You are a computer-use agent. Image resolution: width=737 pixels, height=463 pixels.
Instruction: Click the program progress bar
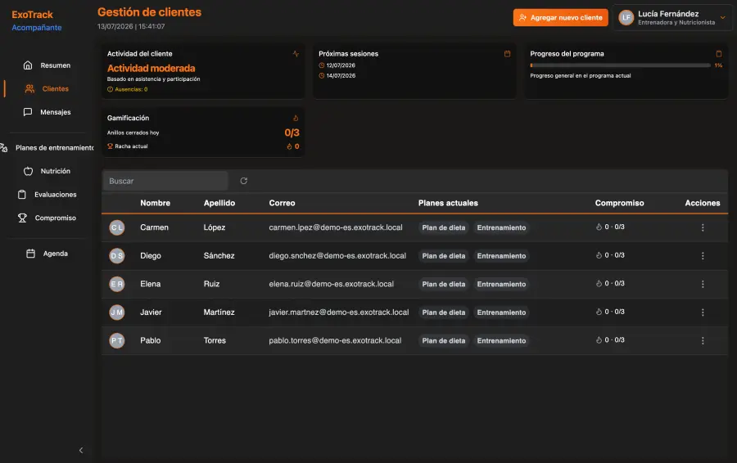coord(620,65)
